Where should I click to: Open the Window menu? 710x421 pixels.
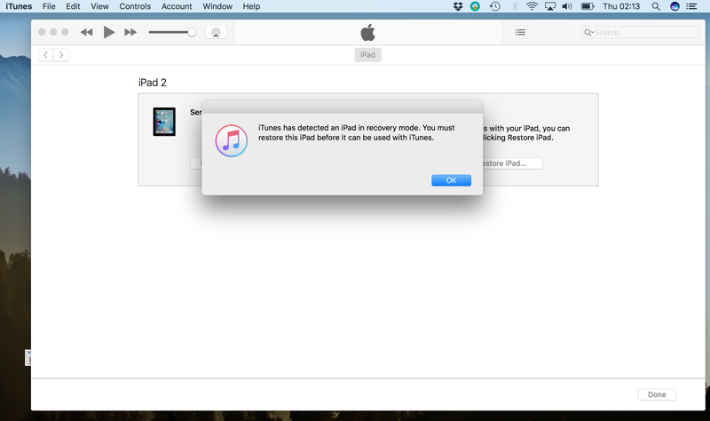[x=217, y=6]
